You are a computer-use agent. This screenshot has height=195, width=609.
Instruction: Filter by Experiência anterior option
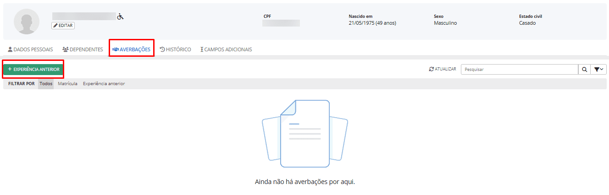[x=104, y=84]
